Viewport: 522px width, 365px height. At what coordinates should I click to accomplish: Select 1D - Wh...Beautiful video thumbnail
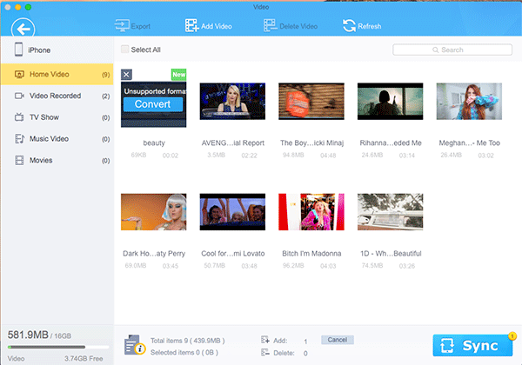[390, 212]
